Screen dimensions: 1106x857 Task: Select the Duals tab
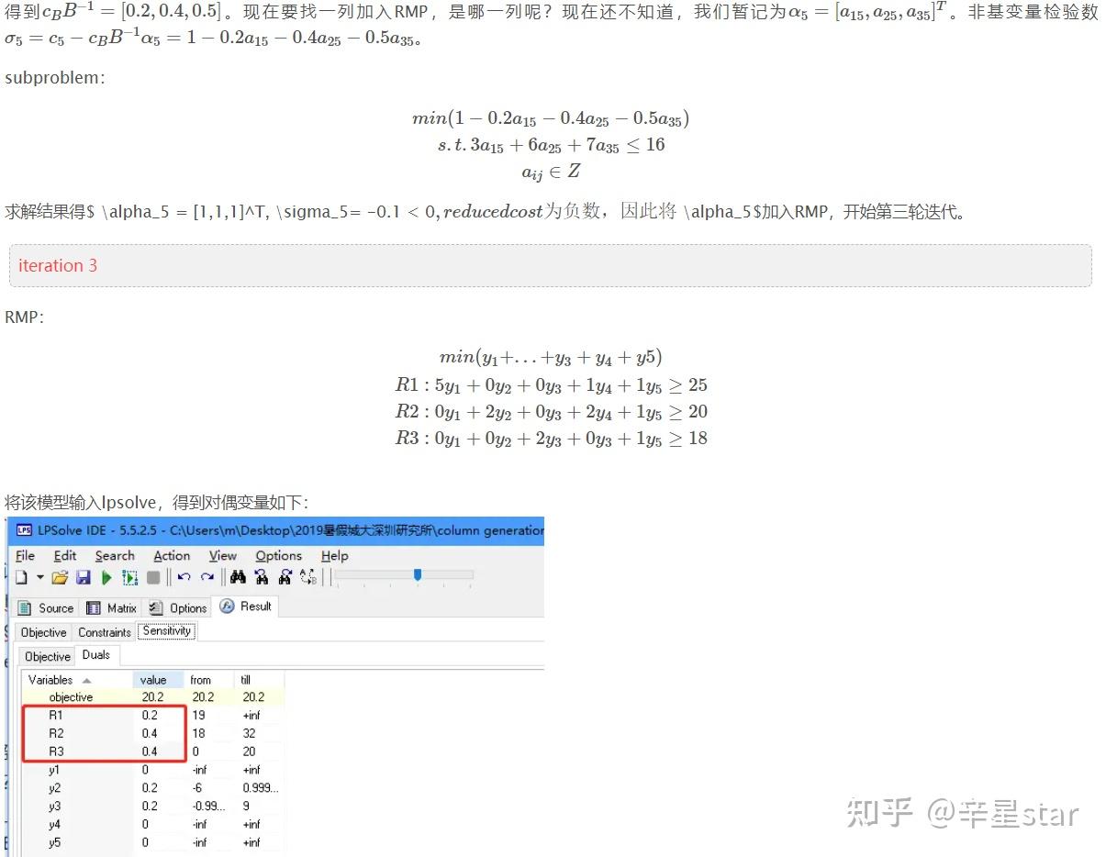tap(96, 655)
